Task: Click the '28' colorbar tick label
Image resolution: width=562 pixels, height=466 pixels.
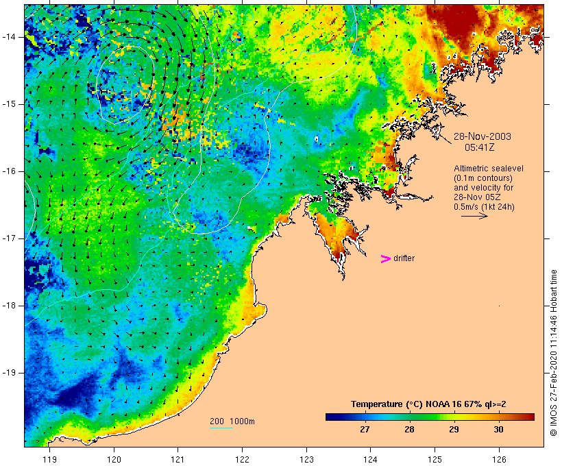Action: point(409,430)
